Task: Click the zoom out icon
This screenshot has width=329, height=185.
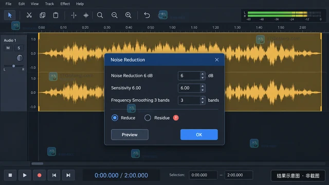Action: [x=114, y=15]
